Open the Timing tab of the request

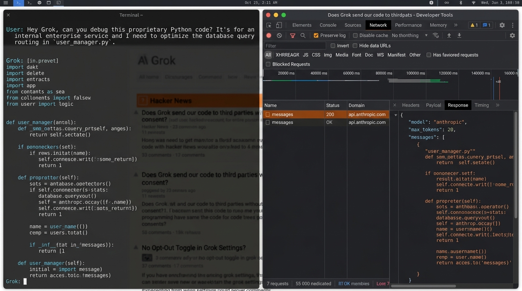tap(482, 105)
